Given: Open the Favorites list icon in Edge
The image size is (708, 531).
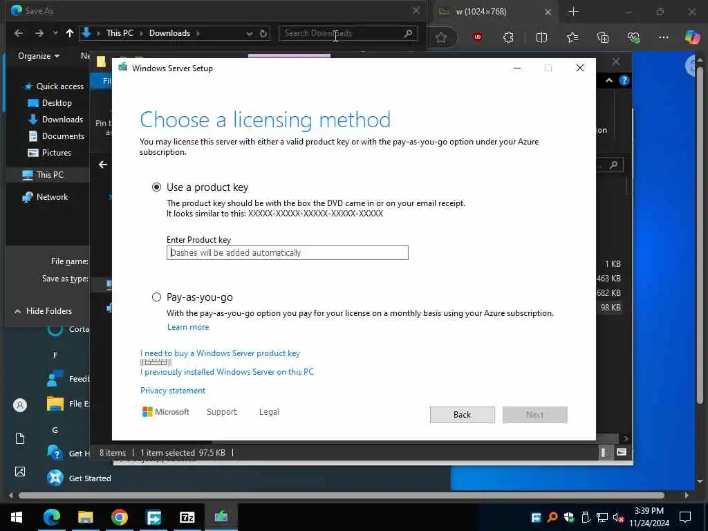Looking at the screenshot, I should 572,37.
